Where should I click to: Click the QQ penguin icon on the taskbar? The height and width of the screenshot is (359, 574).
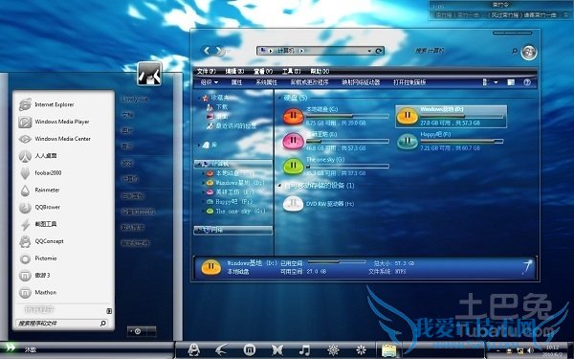pos(193,350)
